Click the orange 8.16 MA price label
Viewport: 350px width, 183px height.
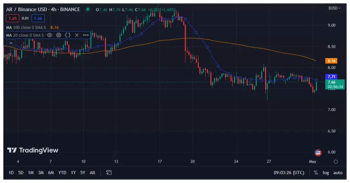[x=331, y=61]
